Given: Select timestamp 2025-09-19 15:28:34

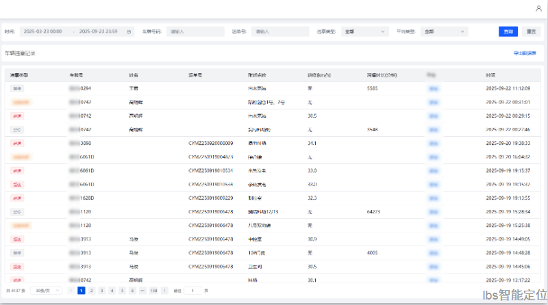Looking at the screenshot, I should coord(508,212).
